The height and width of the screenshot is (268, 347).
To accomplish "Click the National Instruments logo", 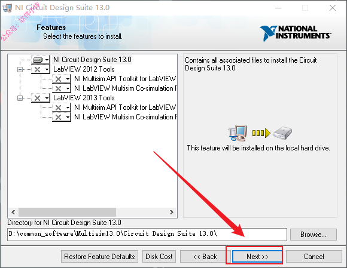I will coord(295,33).
